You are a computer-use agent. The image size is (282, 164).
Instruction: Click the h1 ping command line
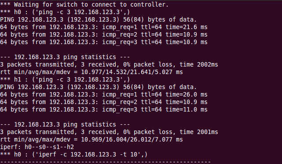click(65, 79)
